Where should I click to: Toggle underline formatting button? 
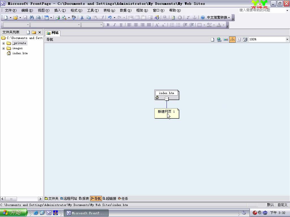click(x=121, y=25)
